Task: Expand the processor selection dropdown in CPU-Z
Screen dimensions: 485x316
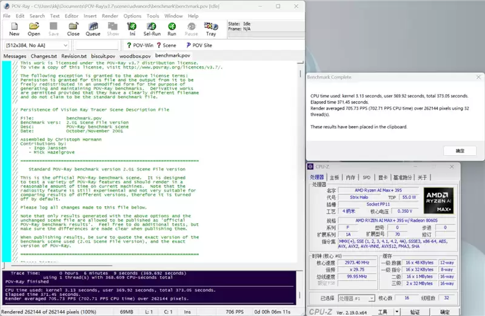Action: (356, 298)
